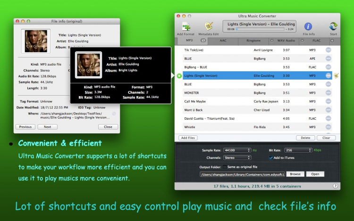Click Next in File info window
This screenshot has height=221, width=354.
[47, 127]
